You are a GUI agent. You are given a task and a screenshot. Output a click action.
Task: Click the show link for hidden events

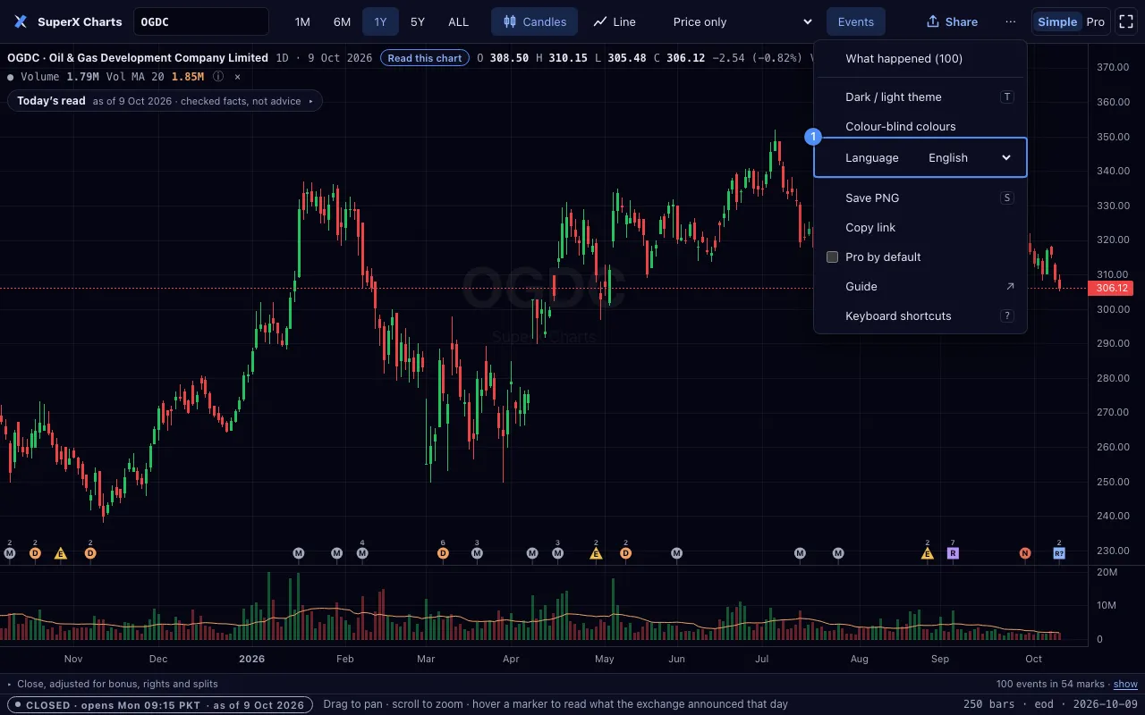[x=1125, y=684]
